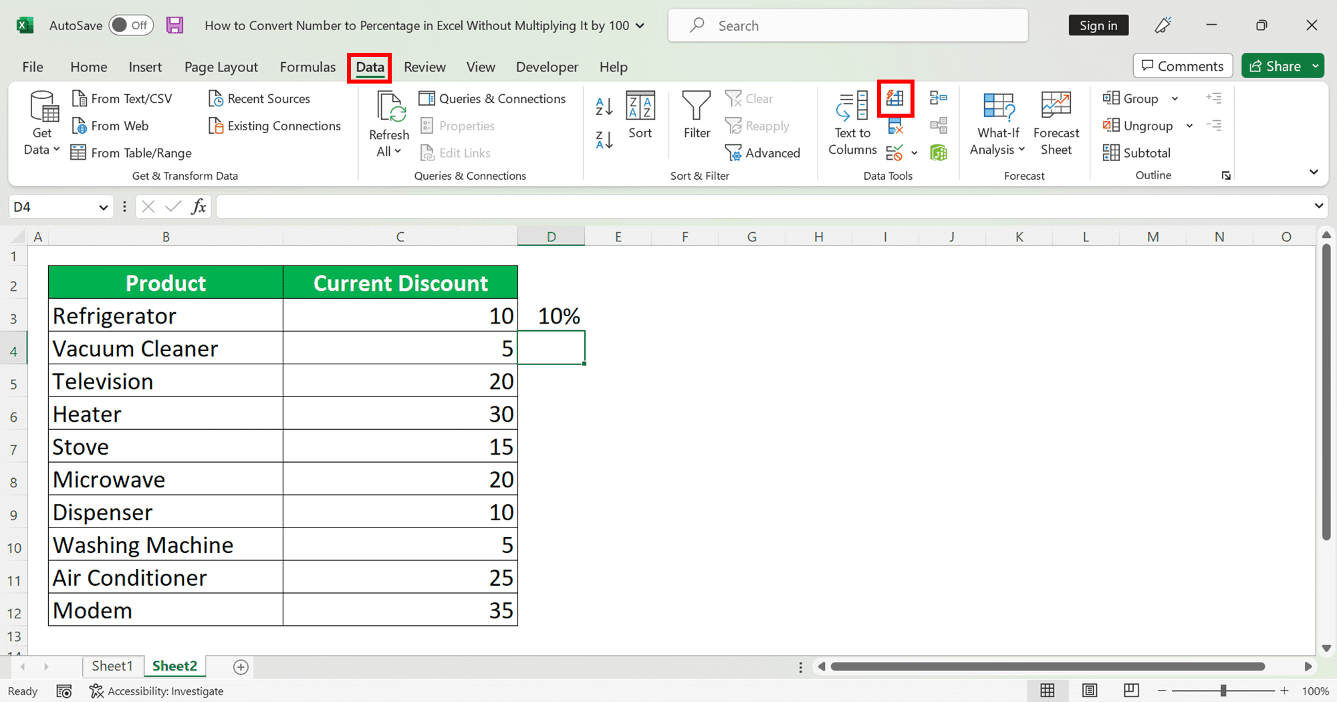Click the vertical scrollbar thumb
The width and height of the screenshot is (1337, 702).
(x=1326, y=391)
